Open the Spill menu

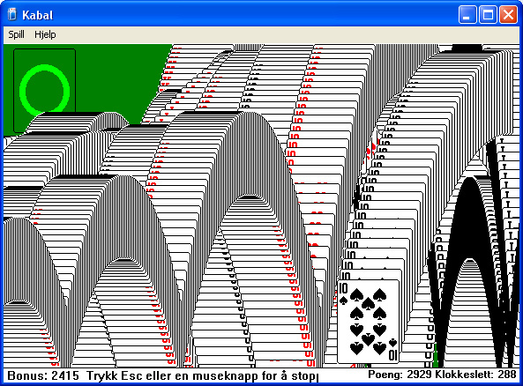click(16, 34)
